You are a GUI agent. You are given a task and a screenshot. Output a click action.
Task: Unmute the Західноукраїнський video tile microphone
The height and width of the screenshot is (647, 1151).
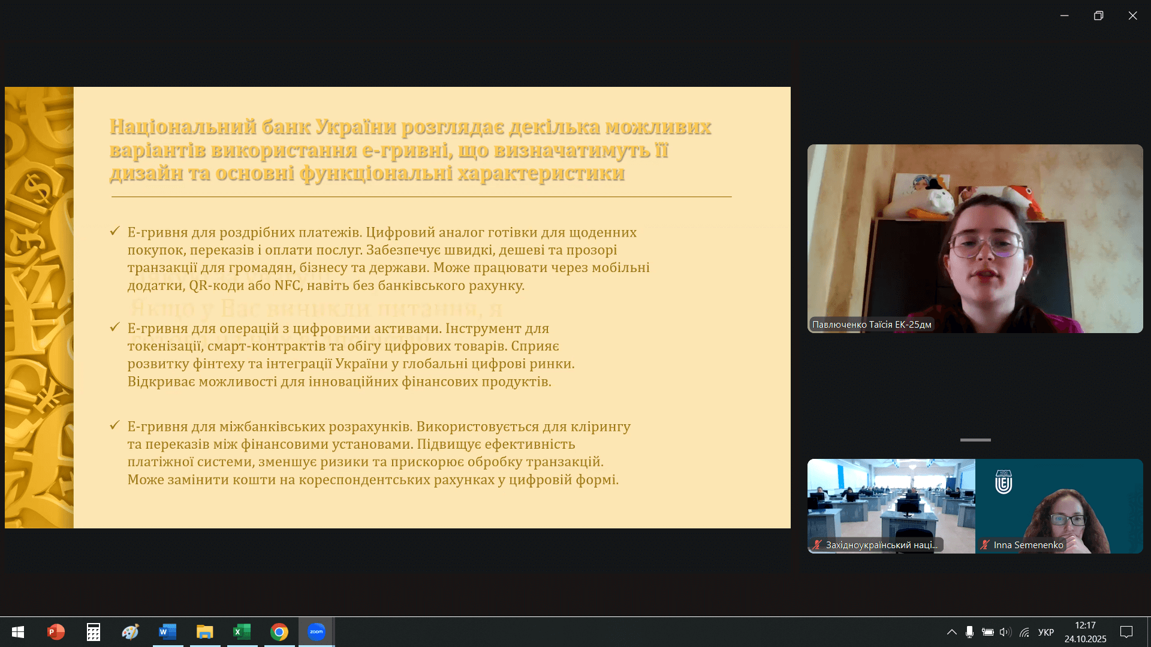[x=817, y=545]
